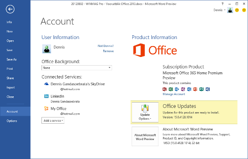Screen dimensions: 248x159
Task: Click the teal Publisher product icon
Action: (x=202, y=89)
